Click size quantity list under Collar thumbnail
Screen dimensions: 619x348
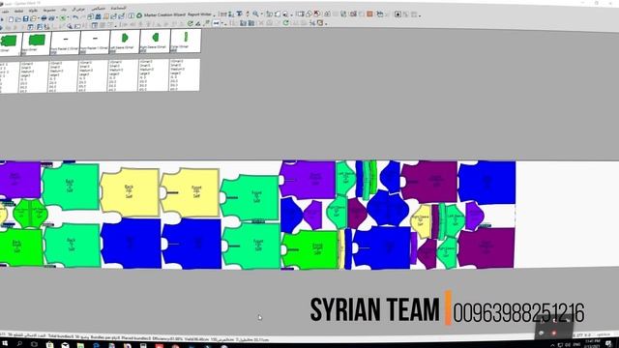(185, 75)
